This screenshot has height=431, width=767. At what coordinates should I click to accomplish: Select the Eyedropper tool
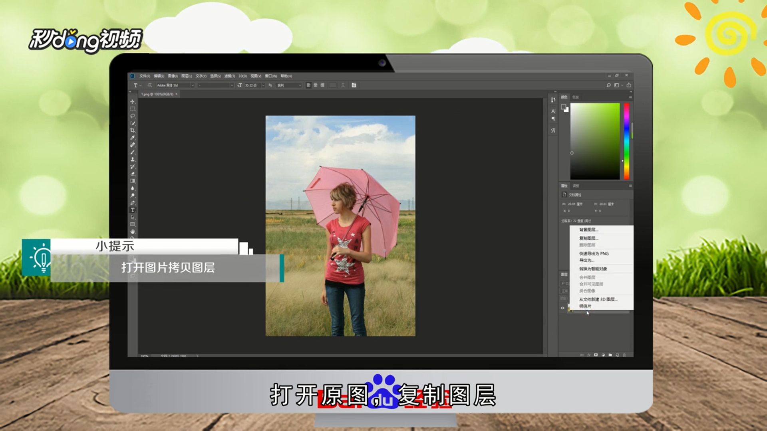coord(133,138)
